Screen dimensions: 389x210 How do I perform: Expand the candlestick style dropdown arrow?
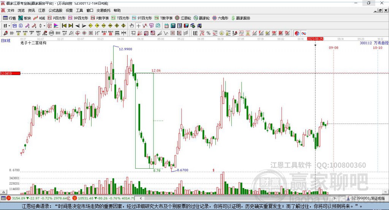[x=44, y=26]
